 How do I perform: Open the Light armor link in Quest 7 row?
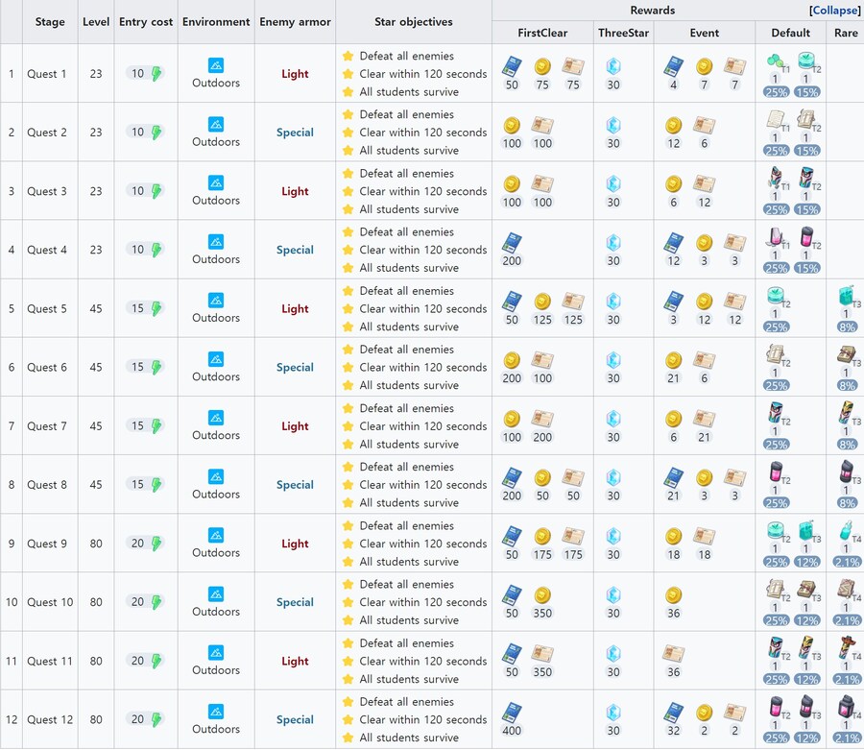tap(295, 426)
